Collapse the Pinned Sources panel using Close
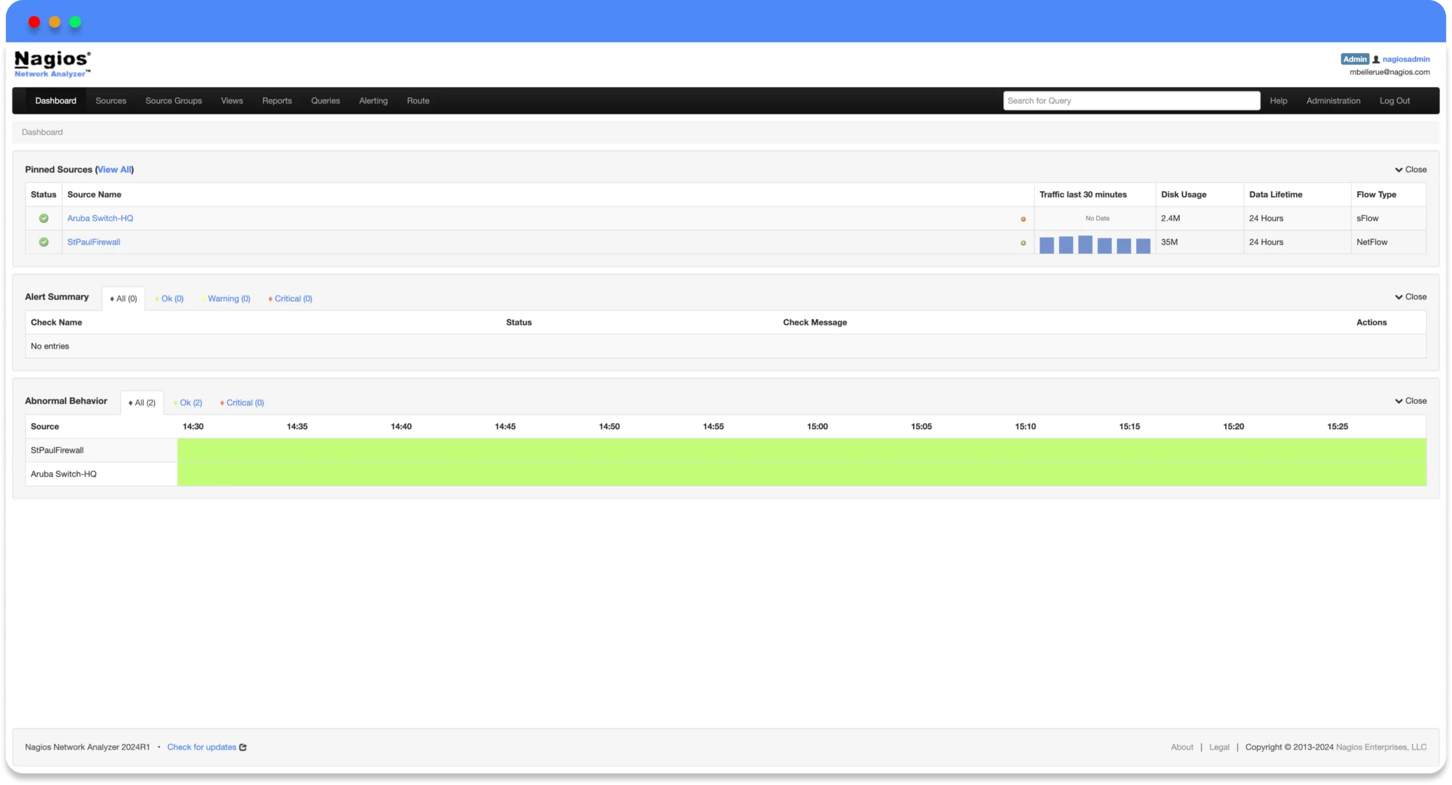This screenshot has width=1452, height=785. click(x=1411, y=169)
